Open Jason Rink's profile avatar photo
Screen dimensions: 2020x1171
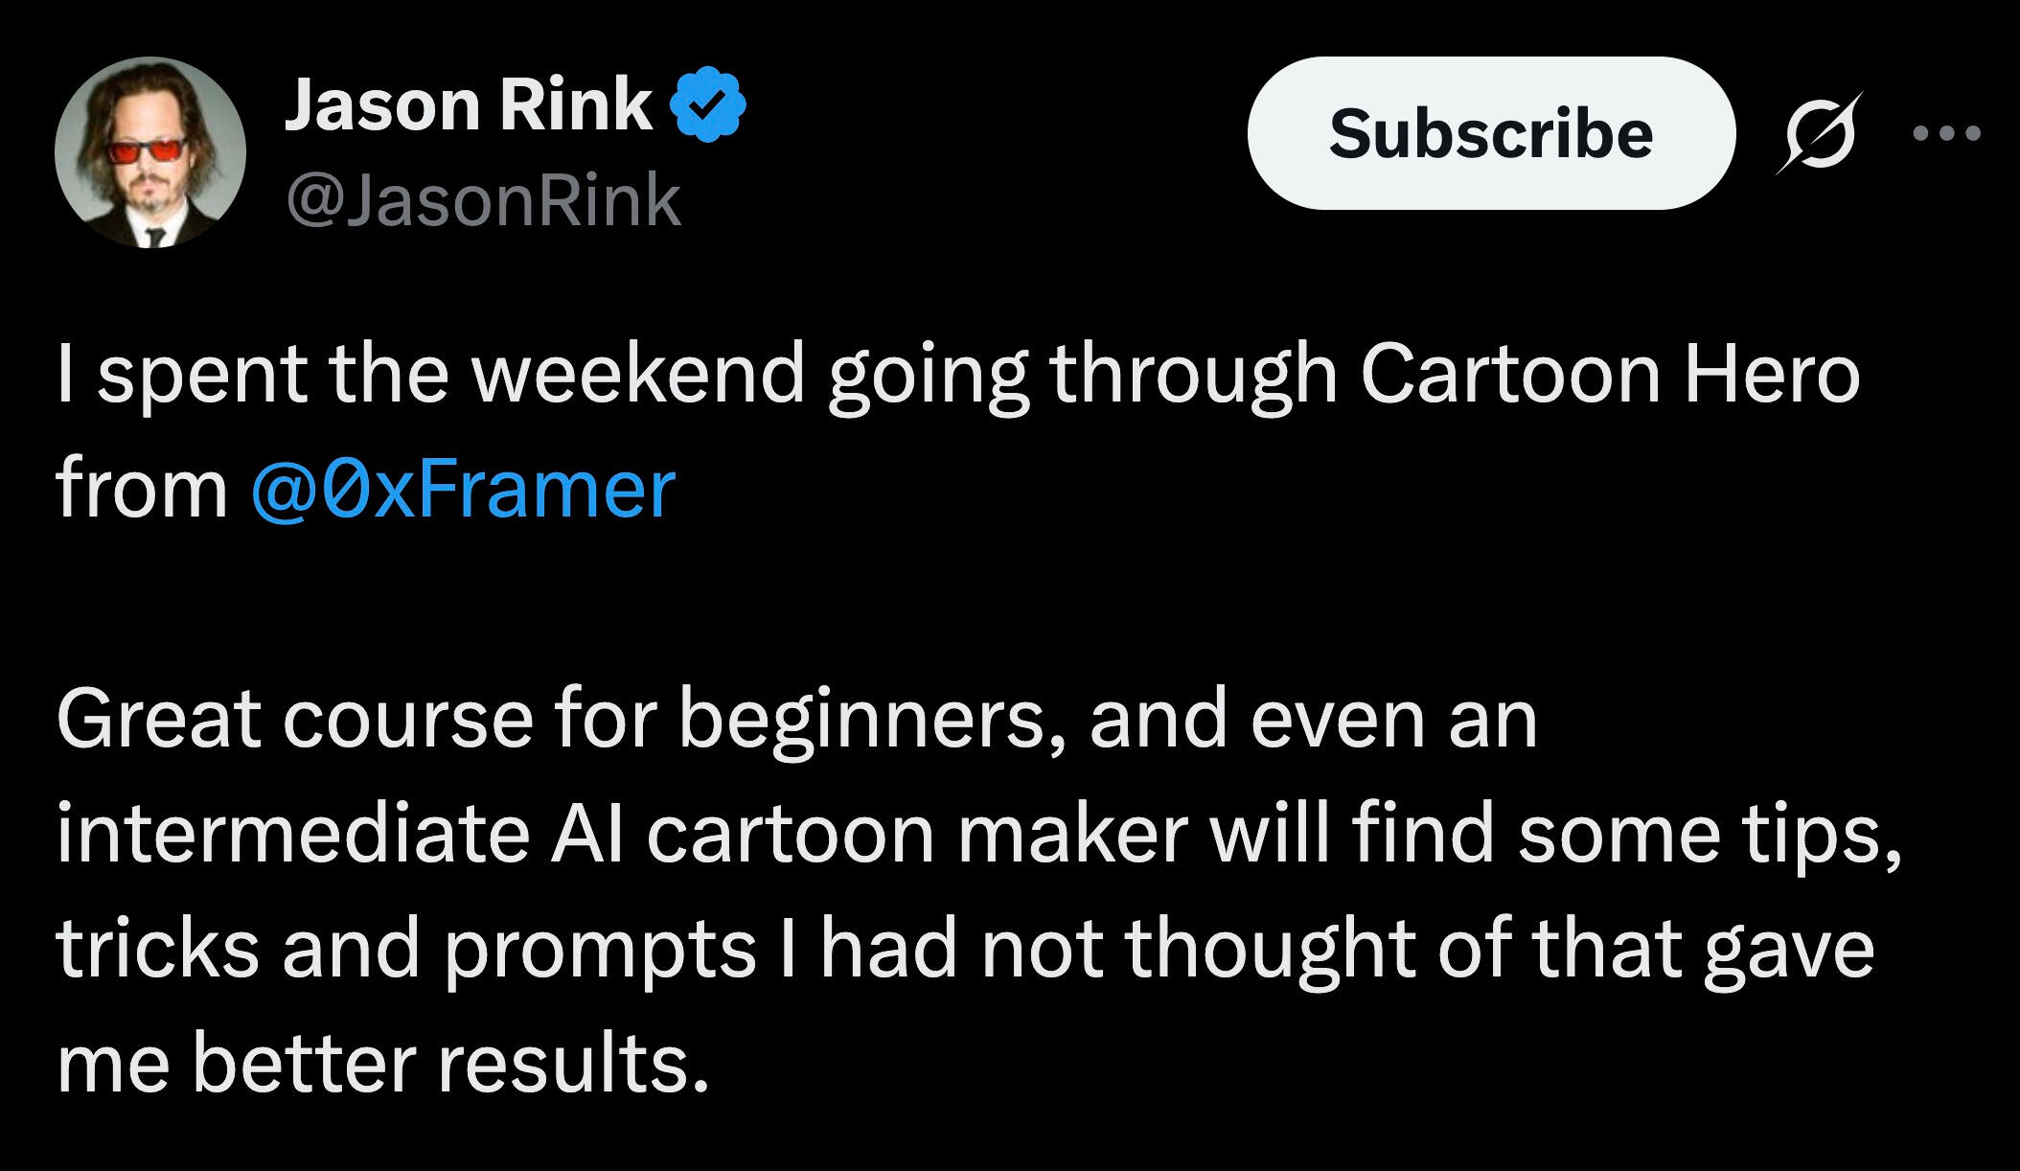150,152
